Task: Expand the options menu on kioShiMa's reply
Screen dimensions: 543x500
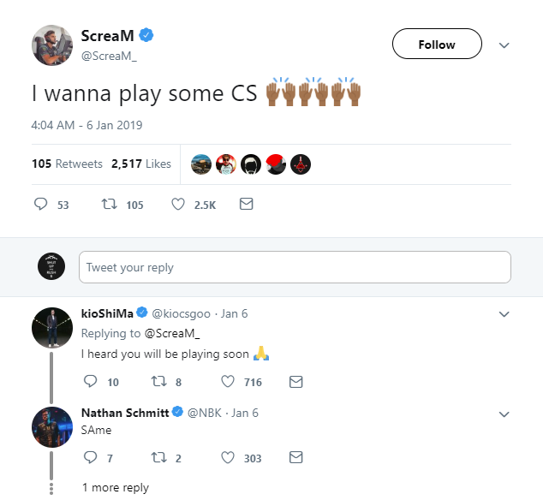Action: click(x=504, y=314)
